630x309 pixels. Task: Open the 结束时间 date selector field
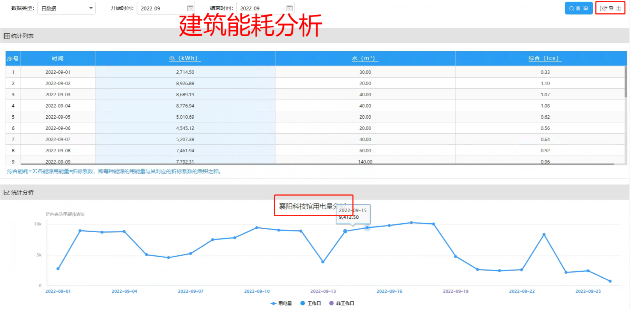(261, 8)
